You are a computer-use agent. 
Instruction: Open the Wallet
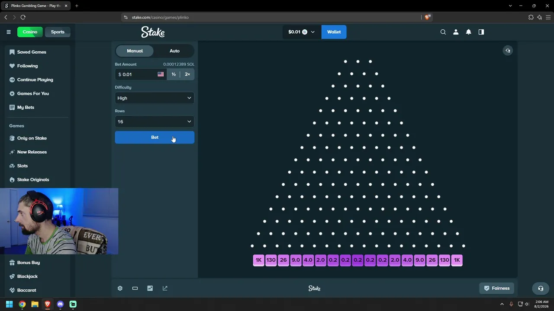tap(334, 32)
